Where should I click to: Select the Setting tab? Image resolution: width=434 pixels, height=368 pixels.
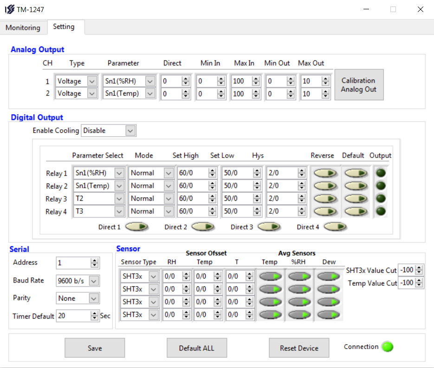(x=64, y=27)
